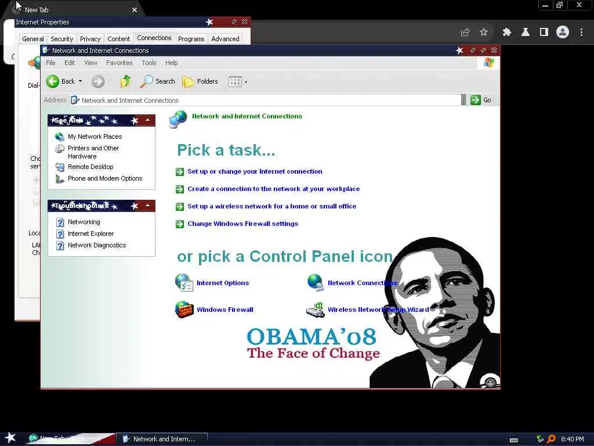Click the Chrome bookmark star icon

(483, 33)
